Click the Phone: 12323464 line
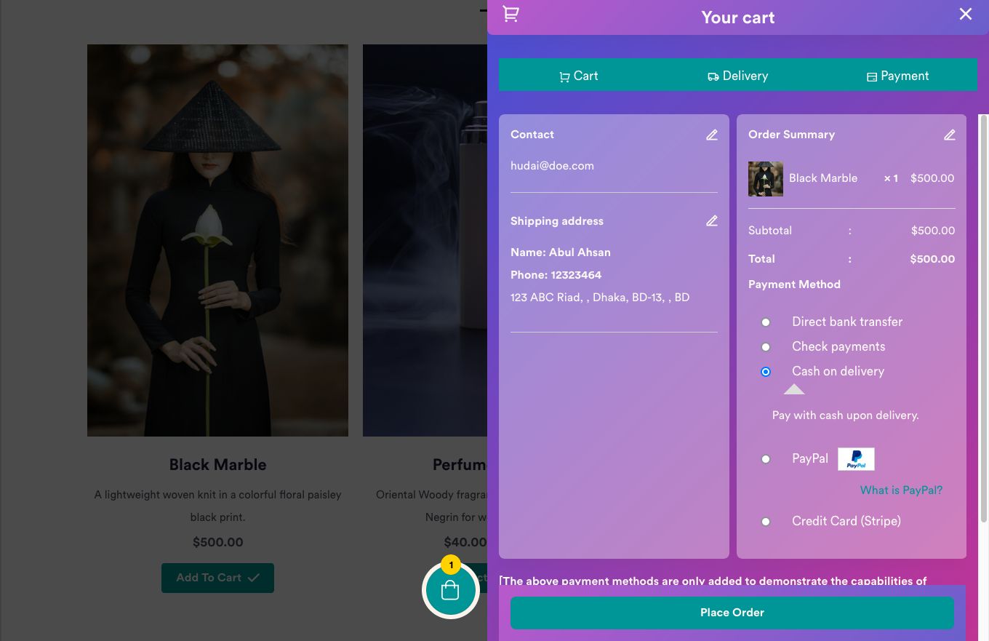The image size is (989, 641). click(x=556, y=275)
